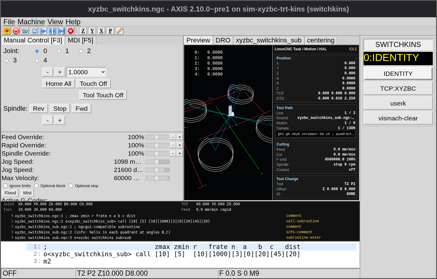Select Joint 4 radio button
Image resolution: width=437 pixels, height=279 pixels.
[37, 61]
